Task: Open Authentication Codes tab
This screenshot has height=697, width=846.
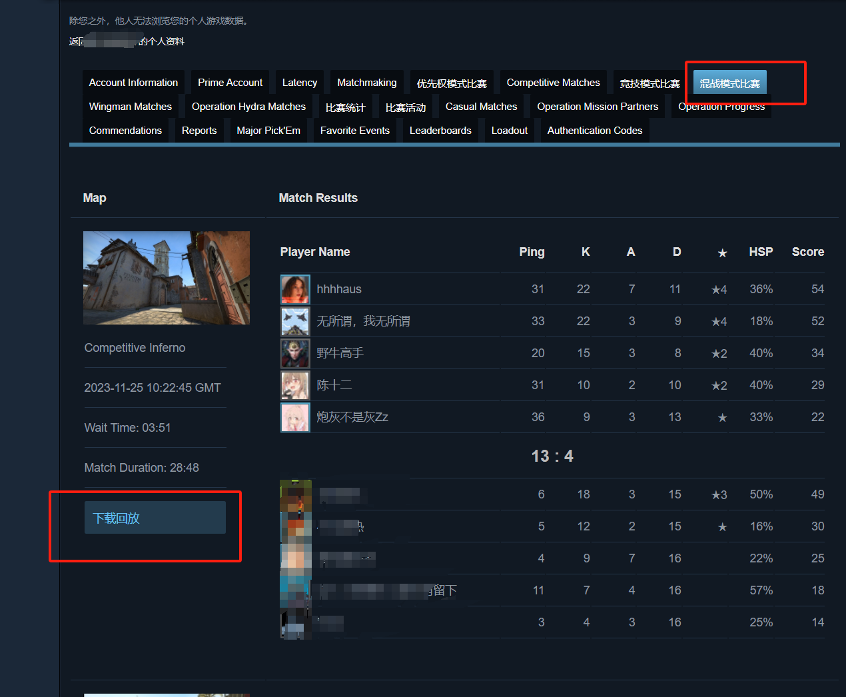Action: pyautogui.click(x=595, y=131)
